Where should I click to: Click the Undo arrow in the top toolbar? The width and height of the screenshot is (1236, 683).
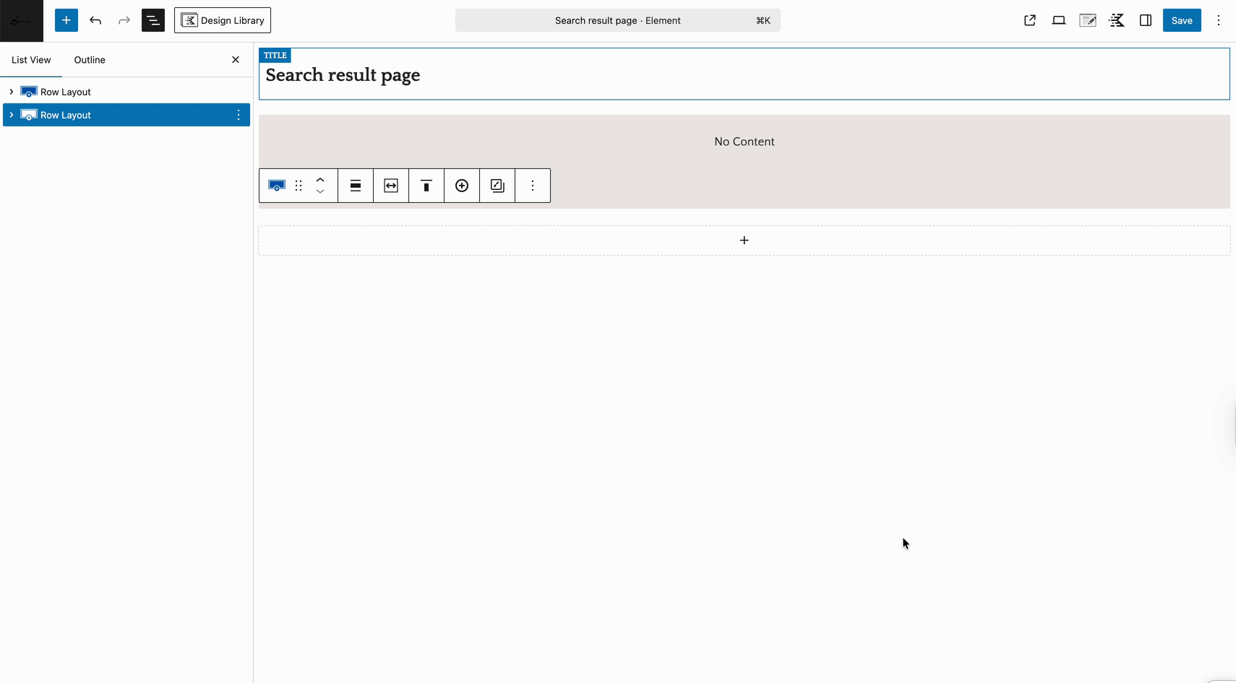95,20
